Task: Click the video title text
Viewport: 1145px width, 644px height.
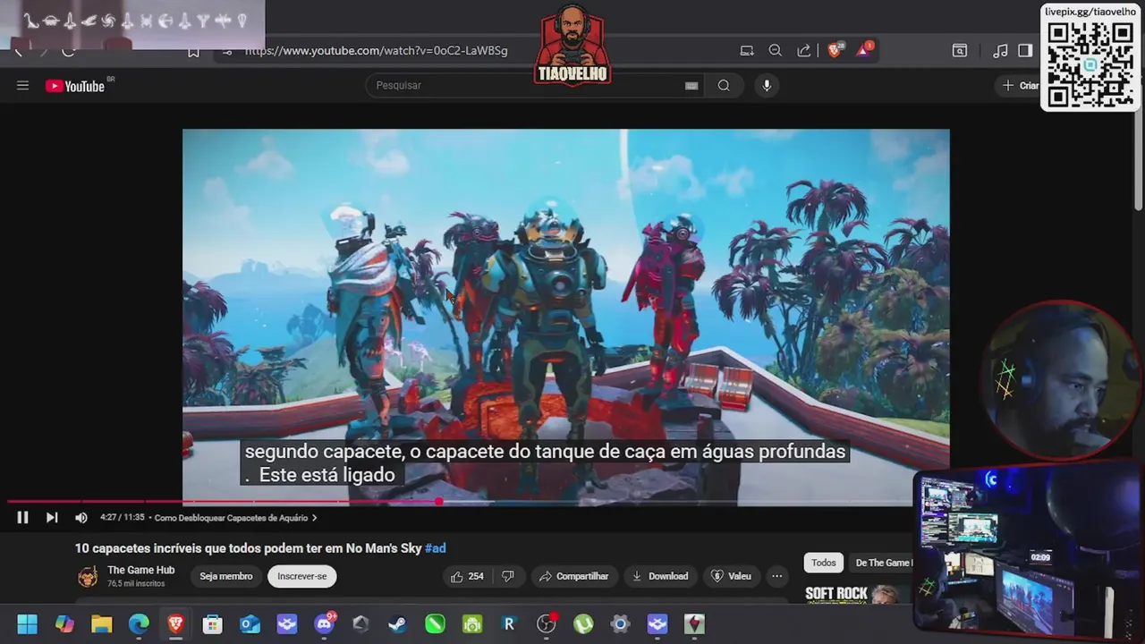Action: coord(248,548)
